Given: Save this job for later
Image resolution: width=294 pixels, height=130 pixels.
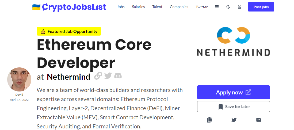Looking at the screenshot, I should [x=234, y=106].
